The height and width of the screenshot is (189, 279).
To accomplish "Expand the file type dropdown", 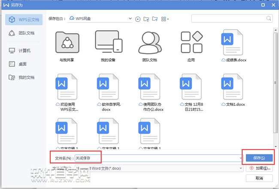I will 241,168.
